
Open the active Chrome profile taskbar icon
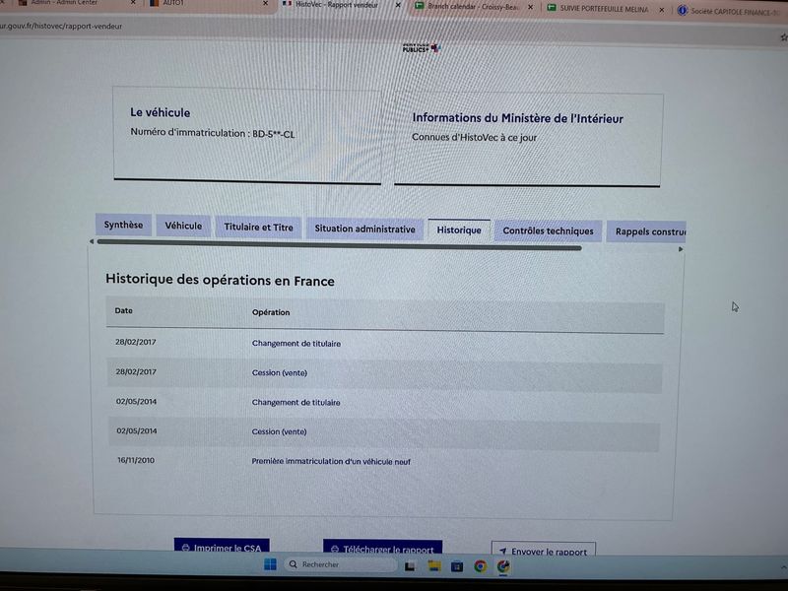[x=503, y=567]
